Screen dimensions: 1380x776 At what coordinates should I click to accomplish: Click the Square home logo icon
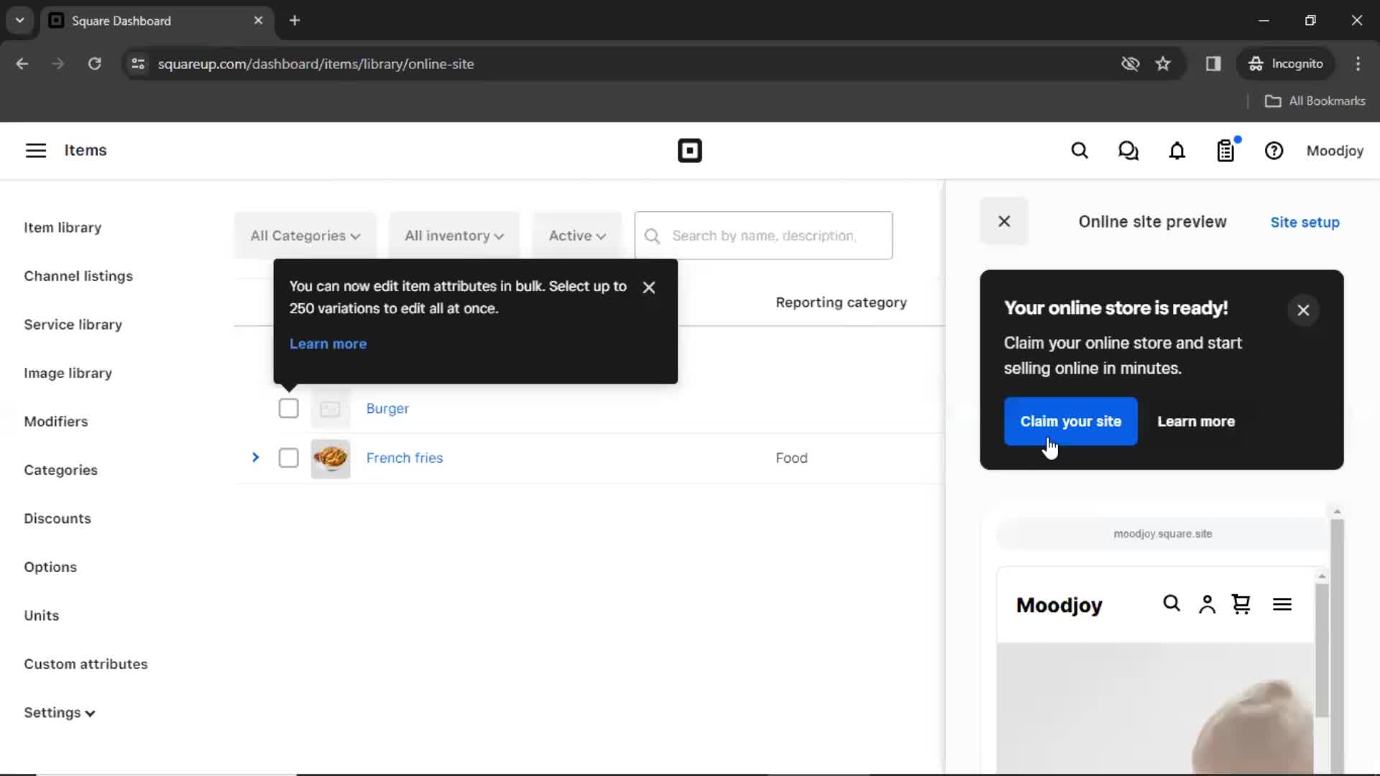[689, 151]
